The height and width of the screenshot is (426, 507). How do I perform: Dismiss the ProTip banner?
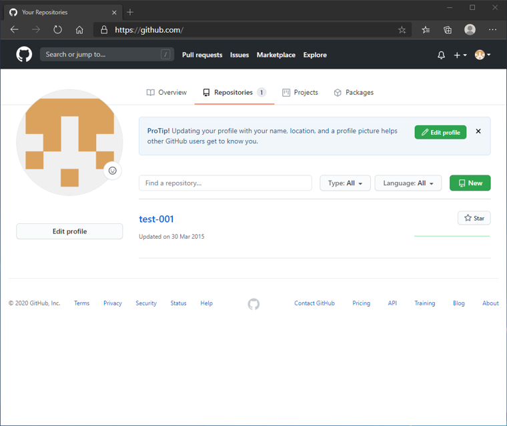[x=478, y=131]
